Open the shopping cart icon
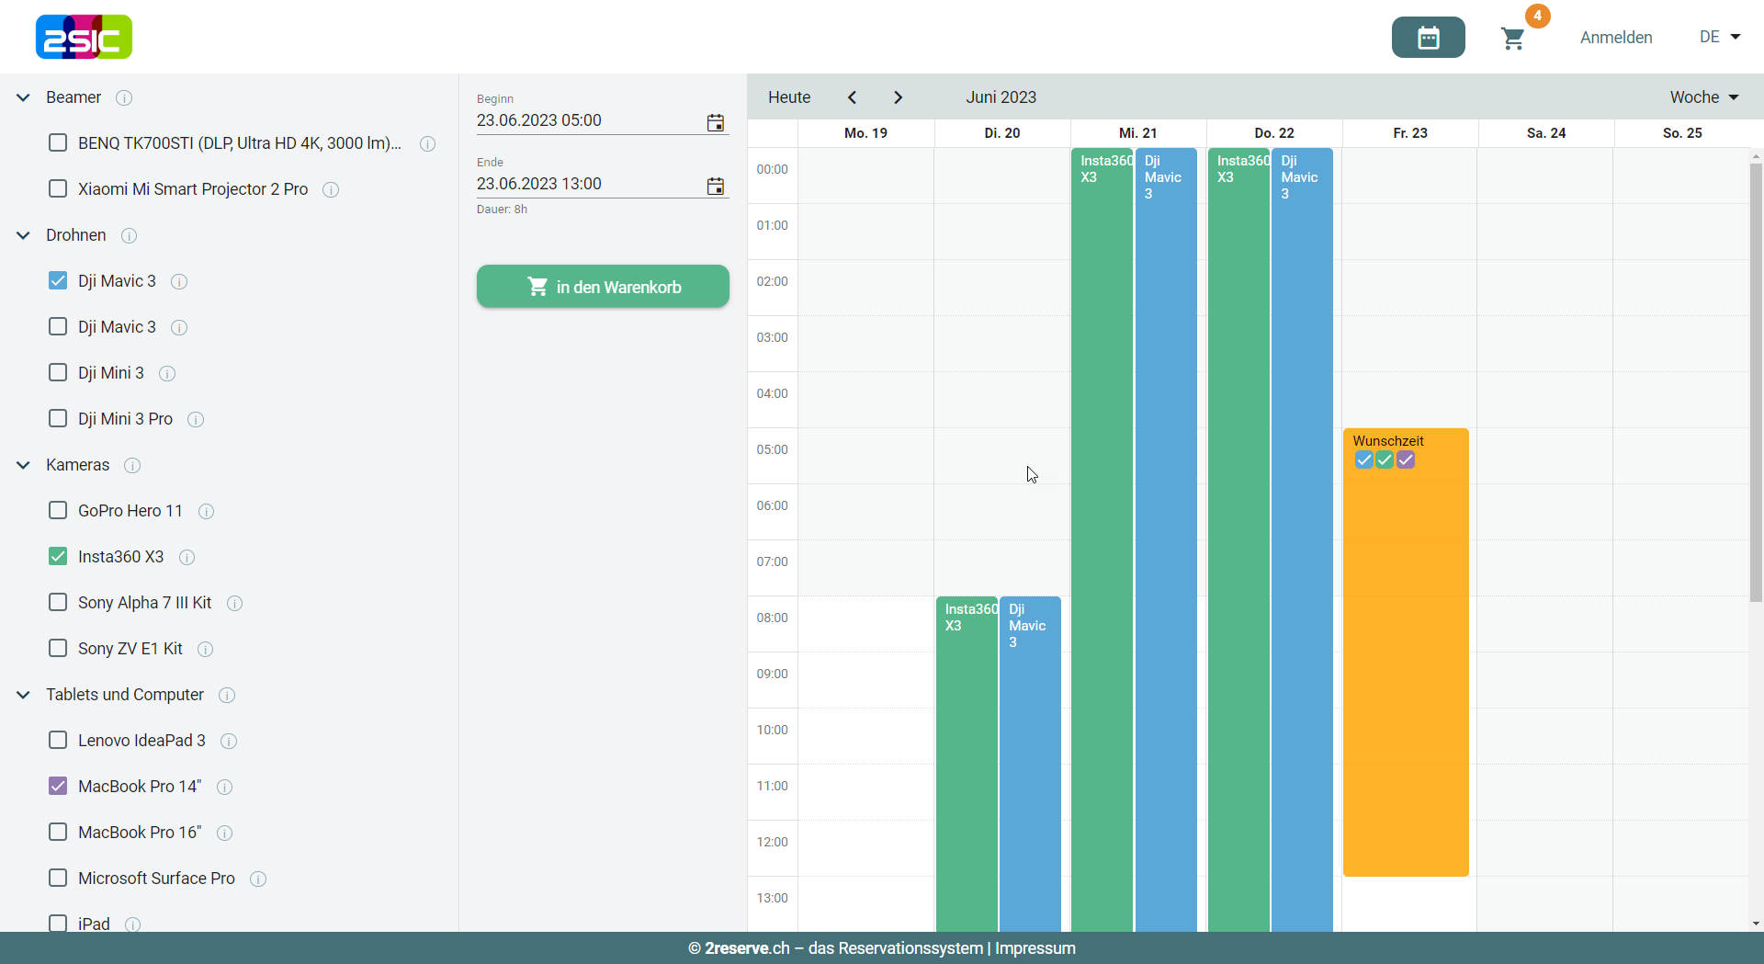The image size is (1764, 964). click(x=1512, y=38)
